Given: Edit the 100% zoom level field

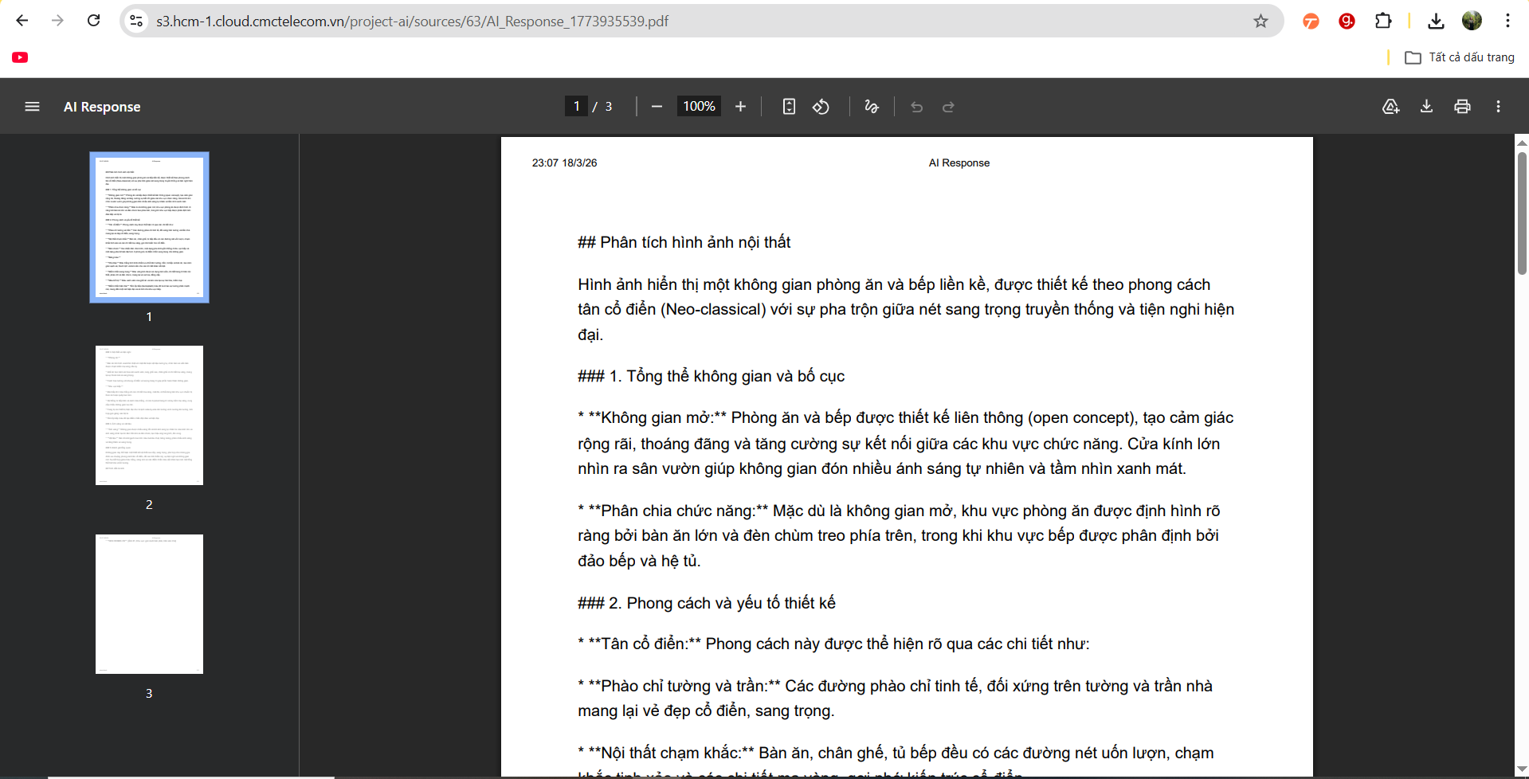Looking at the screenshot, I should click(699, 107).
